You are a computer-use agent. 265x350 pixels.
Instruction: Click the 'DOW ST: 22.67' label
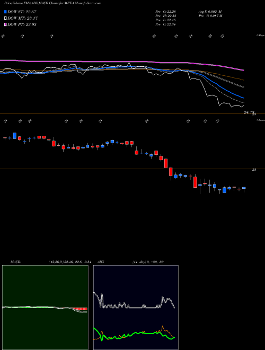click(22, 12)
